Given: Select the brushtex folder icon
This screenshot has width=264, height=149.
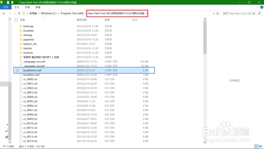Looking at the screenshot, I should point(21,30).
